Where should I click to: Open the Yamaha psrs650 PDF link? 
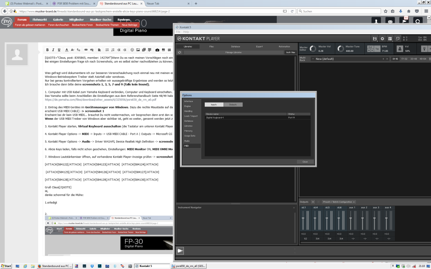pyautogui.click(x=100, y=100)
